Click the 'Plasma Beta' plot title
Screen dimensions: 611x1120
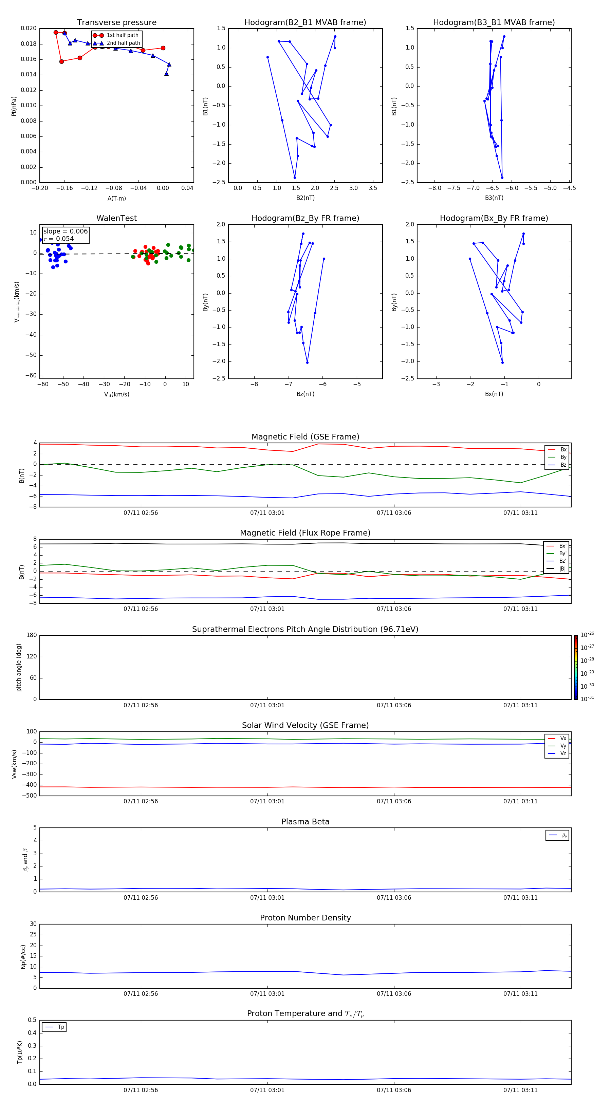coord(305,822)
